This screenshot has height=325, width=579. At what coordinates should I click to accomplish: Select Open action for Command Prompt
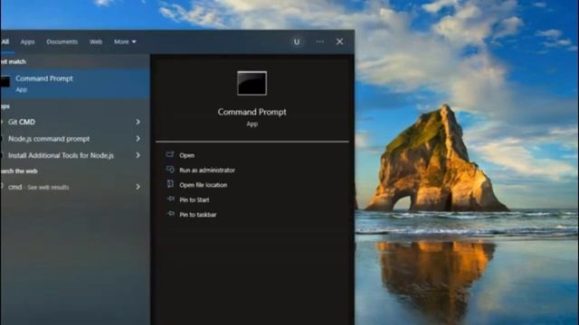187,155
